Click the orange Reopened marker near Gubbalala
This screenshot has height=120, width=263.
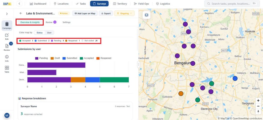(x=181, y=94)
